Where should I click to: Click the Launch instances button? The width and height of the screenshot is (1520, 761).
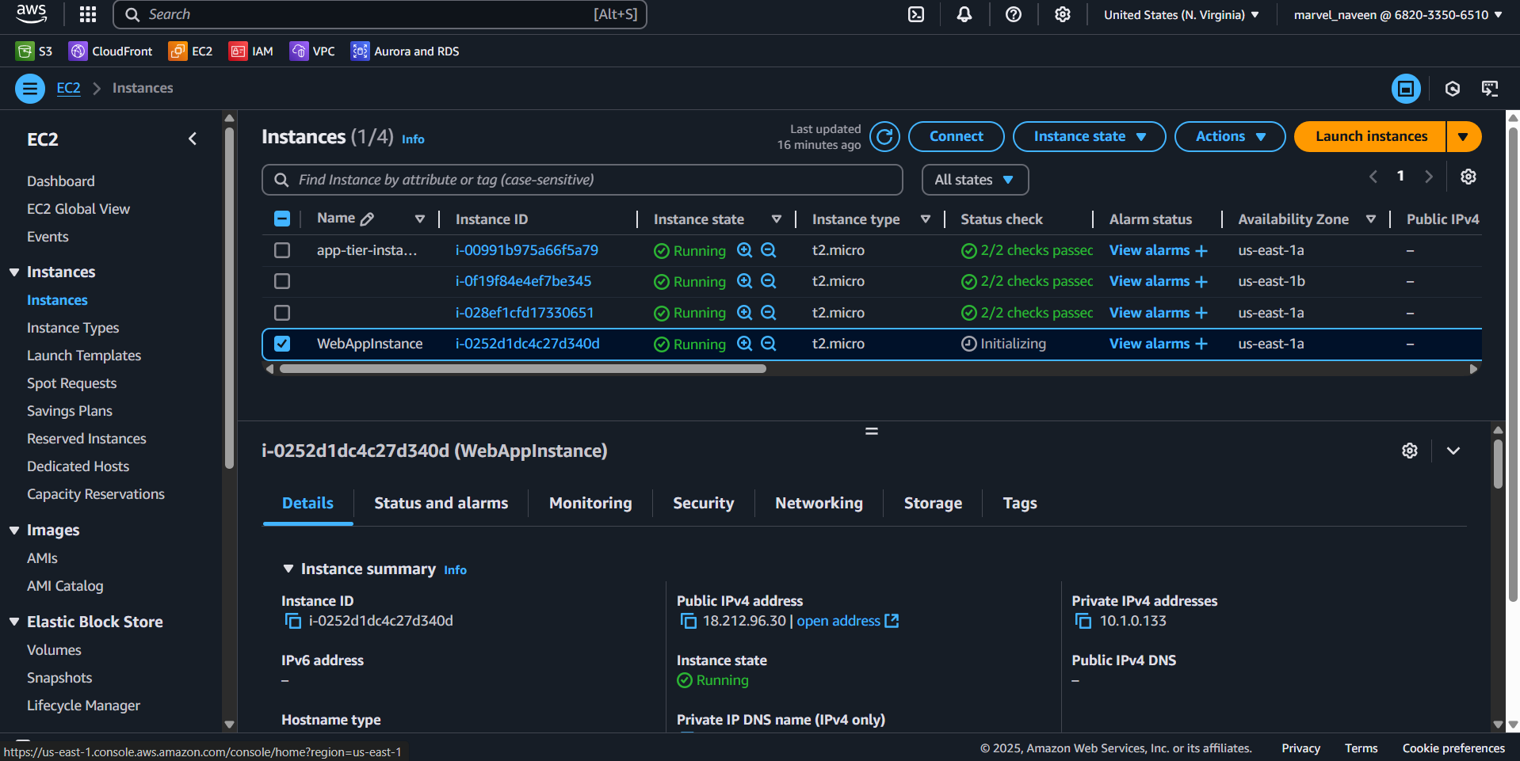[x=1371, y=136]
